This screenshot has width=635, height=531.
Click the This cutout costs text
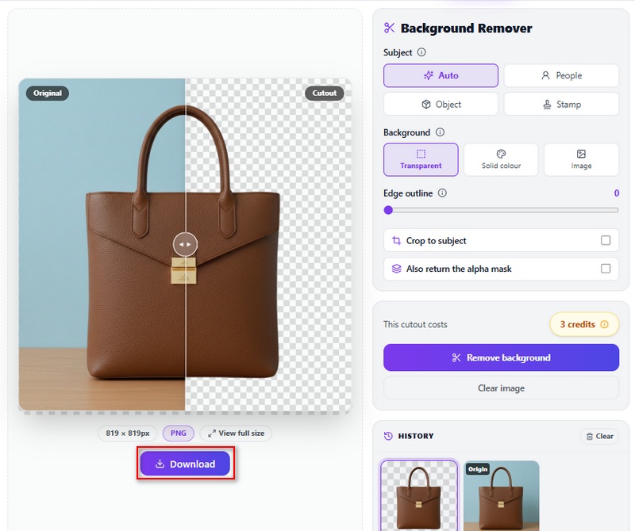coord(415,324)
